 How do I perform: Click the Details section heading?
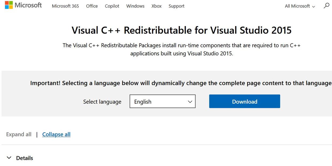pos(25,158)
